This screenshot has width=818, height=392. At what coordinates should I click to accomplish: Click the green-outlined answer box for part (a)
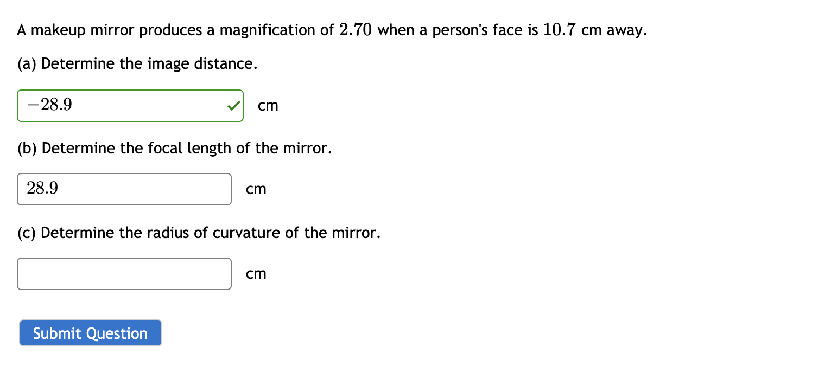click(130, 106)
